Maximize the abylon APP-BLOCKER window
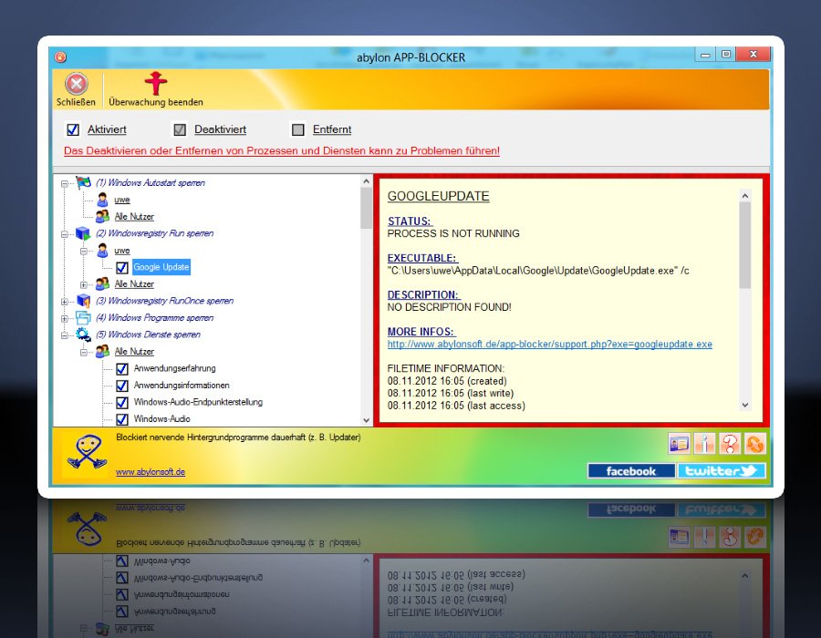 click(726, 54)
